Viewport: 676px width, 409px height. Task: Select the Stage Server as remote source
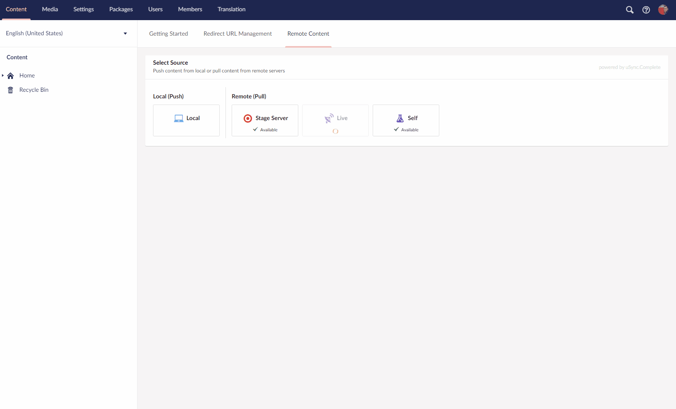click(x=265, y=120)
